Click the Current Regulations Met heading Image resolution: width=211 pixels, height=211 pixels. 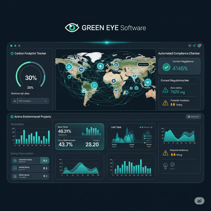point(175,81)
